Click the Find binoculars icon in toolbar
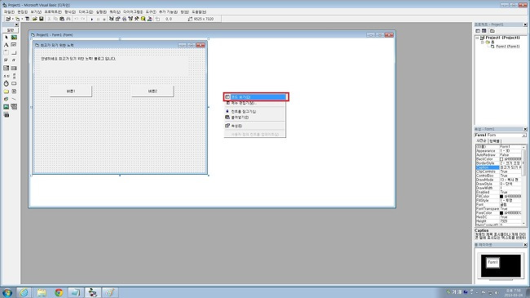 click(x=68, y=19)
